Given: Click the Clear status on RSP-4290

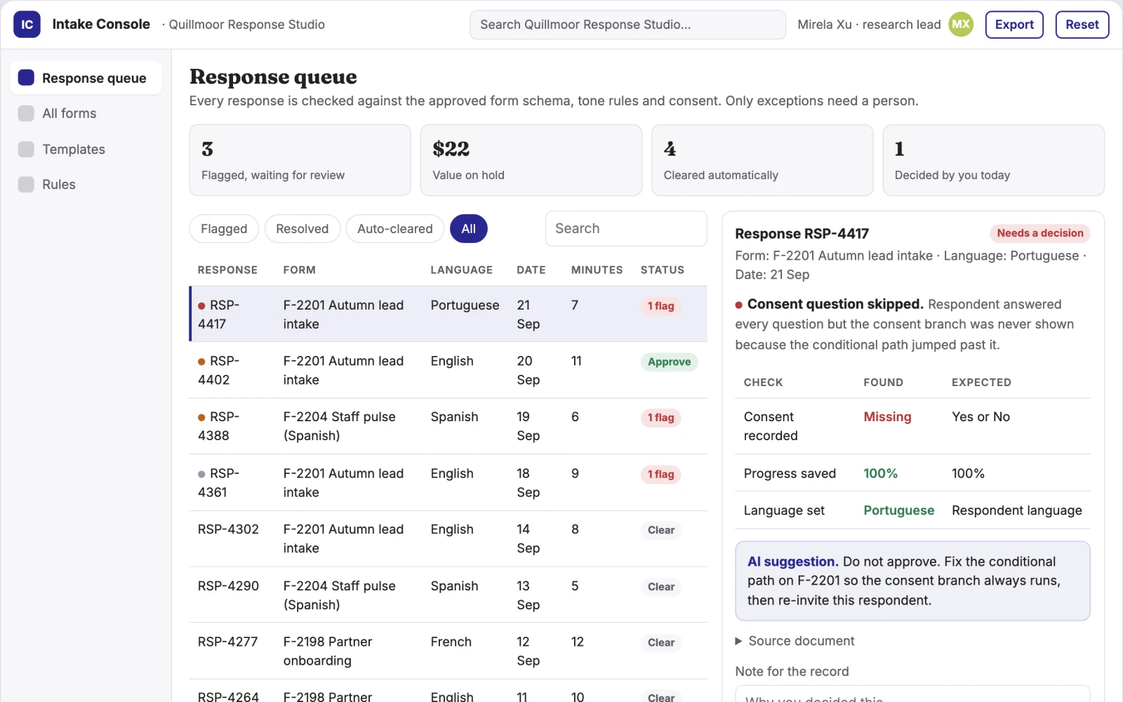Looking at the screenshot, I should 660,587.
